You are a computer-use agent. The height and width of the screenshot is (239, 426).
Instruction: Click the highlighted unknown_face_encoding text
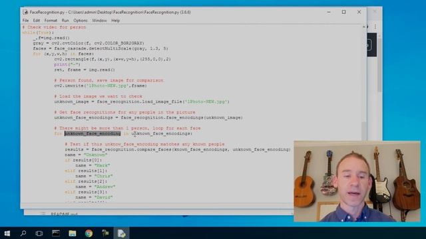[93, 133]
